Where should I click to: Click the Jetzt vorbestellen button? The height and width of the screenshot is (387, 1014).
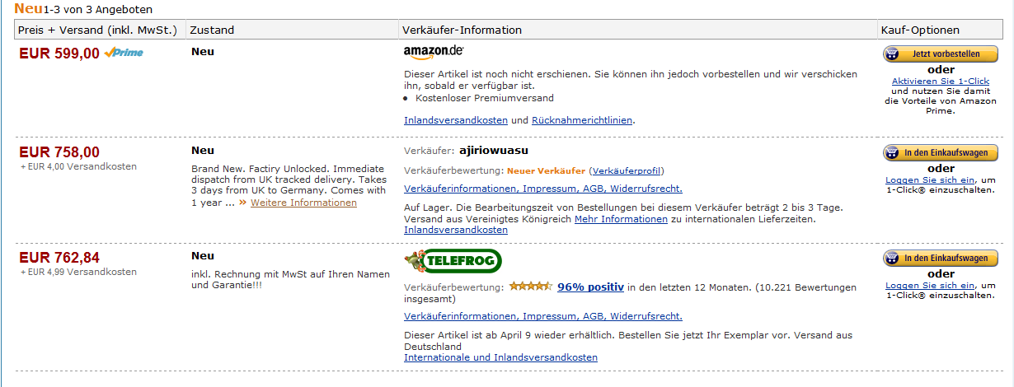[940, 54]
